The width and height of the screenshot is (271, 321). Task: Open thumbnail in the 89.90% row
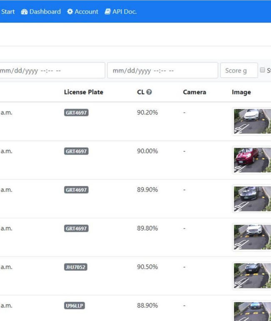(252, 199)
